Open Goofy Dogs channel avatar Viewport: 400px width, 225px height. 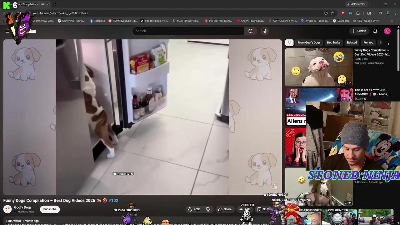[x=7, y=209]
